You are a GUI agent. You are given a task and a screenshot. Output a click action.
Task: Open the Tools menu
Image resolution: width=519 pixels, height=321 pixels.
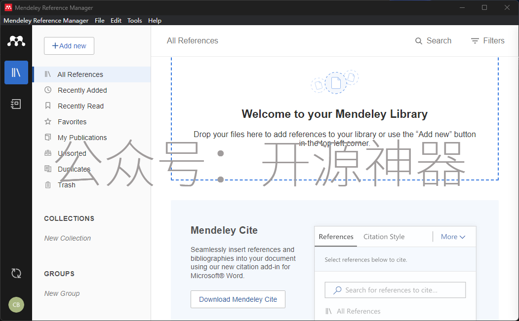click(x=134, y=21)
